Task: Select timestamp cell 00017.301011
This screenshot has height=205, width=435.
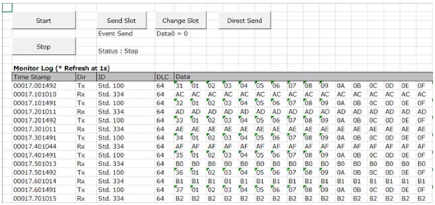Action: [x=44, y=129]
